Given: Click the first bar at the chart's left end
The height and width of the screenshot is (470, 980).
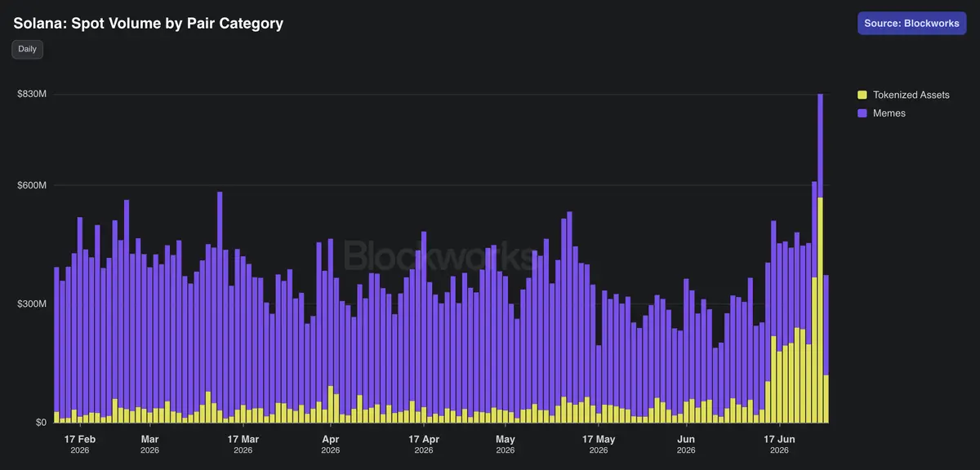Looking at the screenshot, I should tap(56, 345).
